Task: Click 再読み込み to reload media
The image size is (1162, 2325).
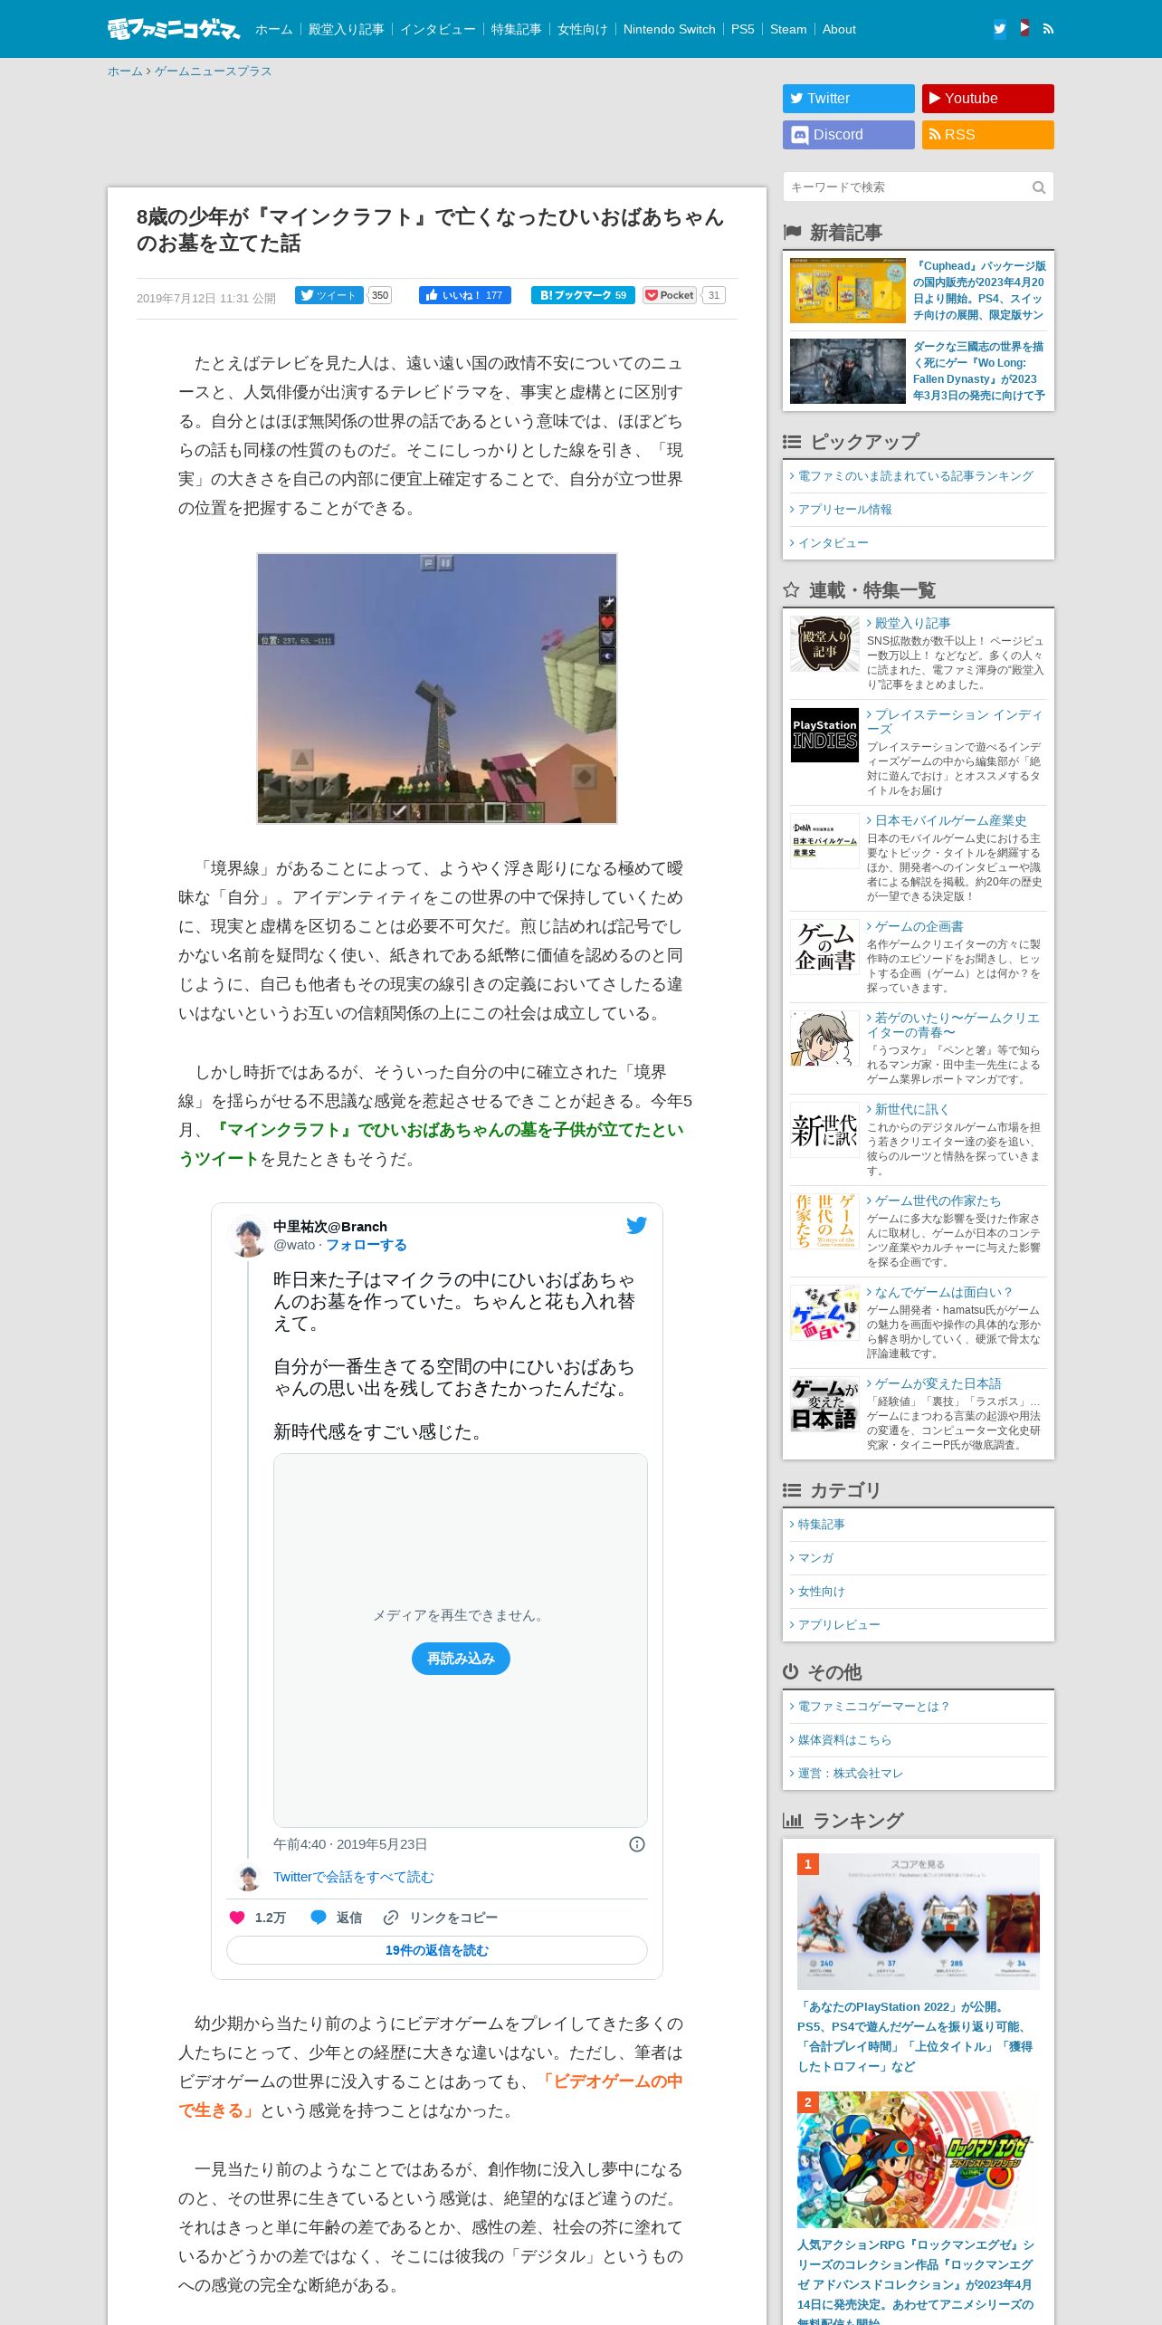Action: click(x=461, y=1659)
